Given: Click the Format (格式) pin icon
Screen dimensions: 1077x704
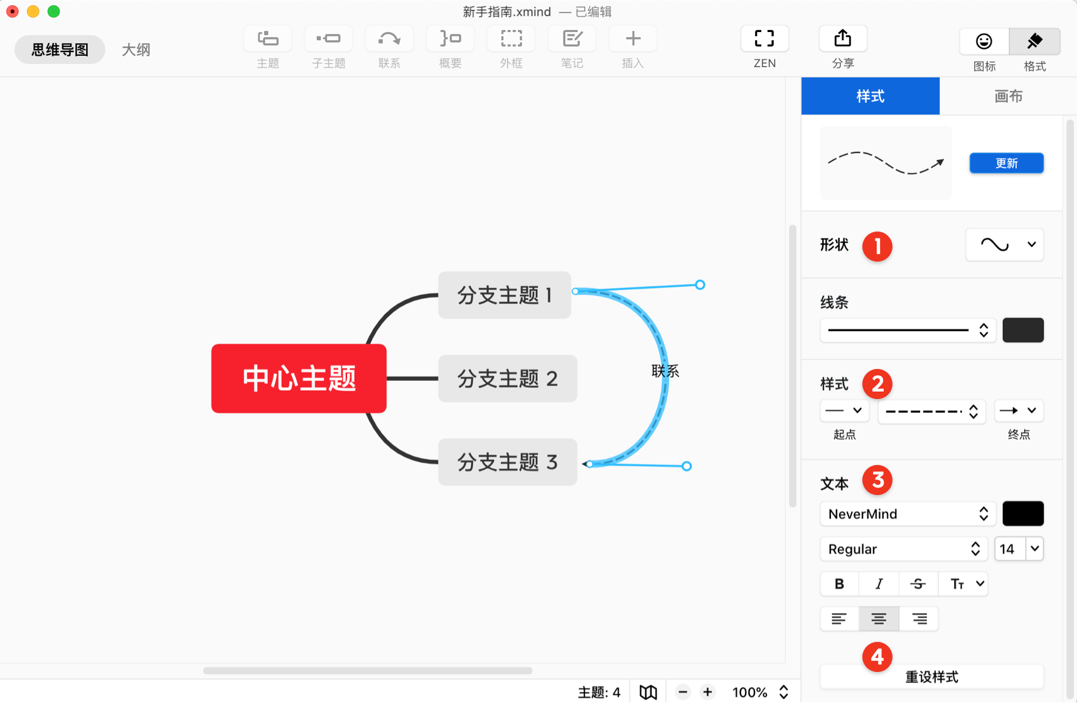Looking at the screenshot, I should point(1034,41).
